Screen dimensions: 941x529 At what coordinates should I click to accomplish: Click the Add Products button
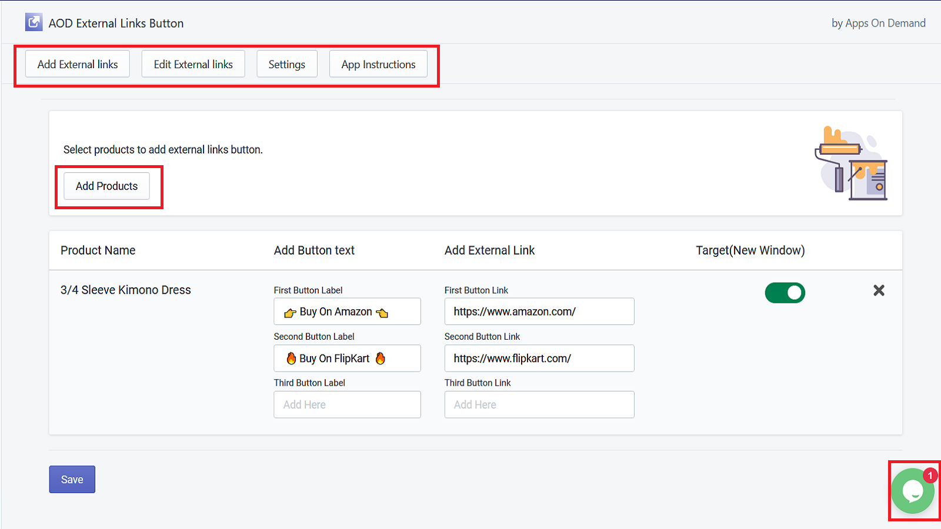click(106, 186)
